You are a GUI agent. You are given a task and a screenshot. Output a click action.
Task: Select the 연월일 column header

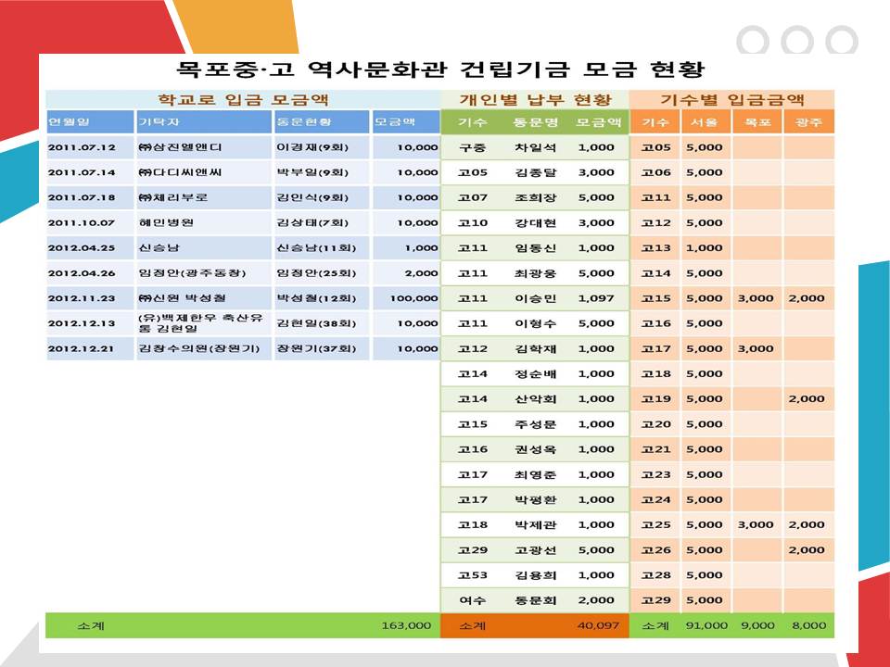point(91,122)
